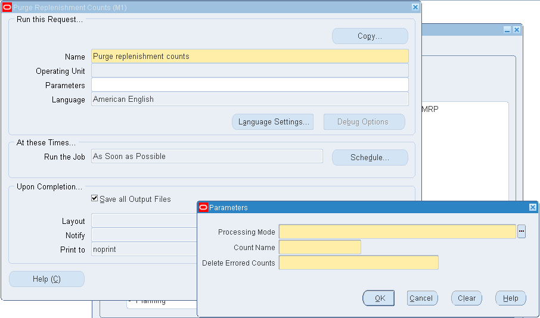
Task: Click the Run the Job field
Action: (207, 156)
